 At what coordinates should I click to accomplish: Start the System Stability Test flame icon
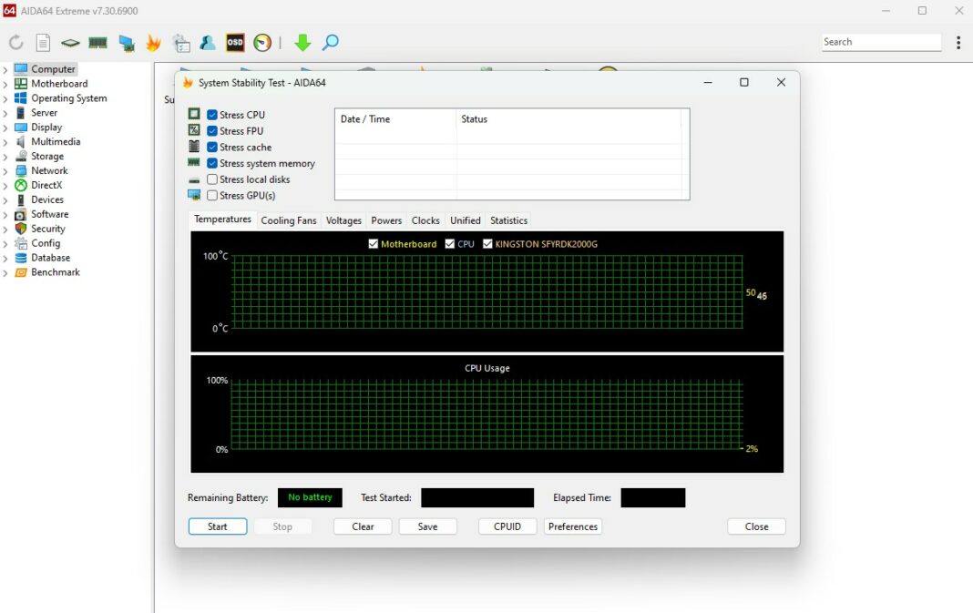point(152,42)
